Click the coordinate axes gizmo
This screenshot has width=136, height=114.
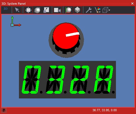[x=16, y=21]
